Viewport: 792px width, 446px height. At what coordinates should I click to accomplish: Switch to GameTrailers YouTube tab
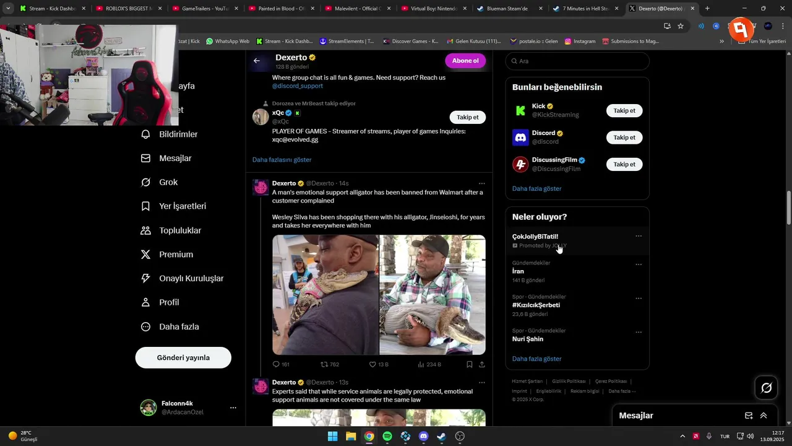point(205,9)
